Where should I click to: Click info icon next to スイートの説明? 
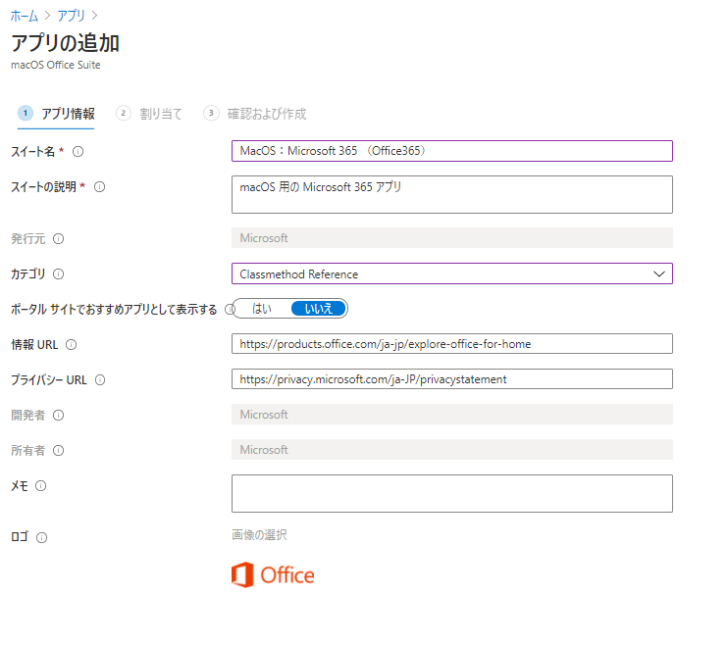pyautogui.click(x=99, y=187)
